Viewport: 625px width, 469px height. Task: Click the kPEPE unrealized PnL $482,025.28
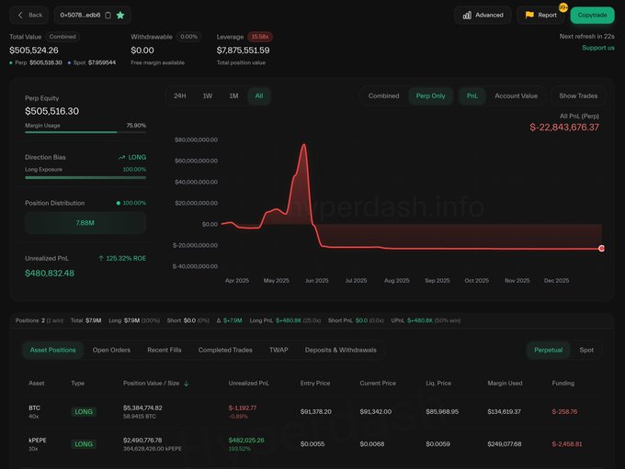point(246,440)
